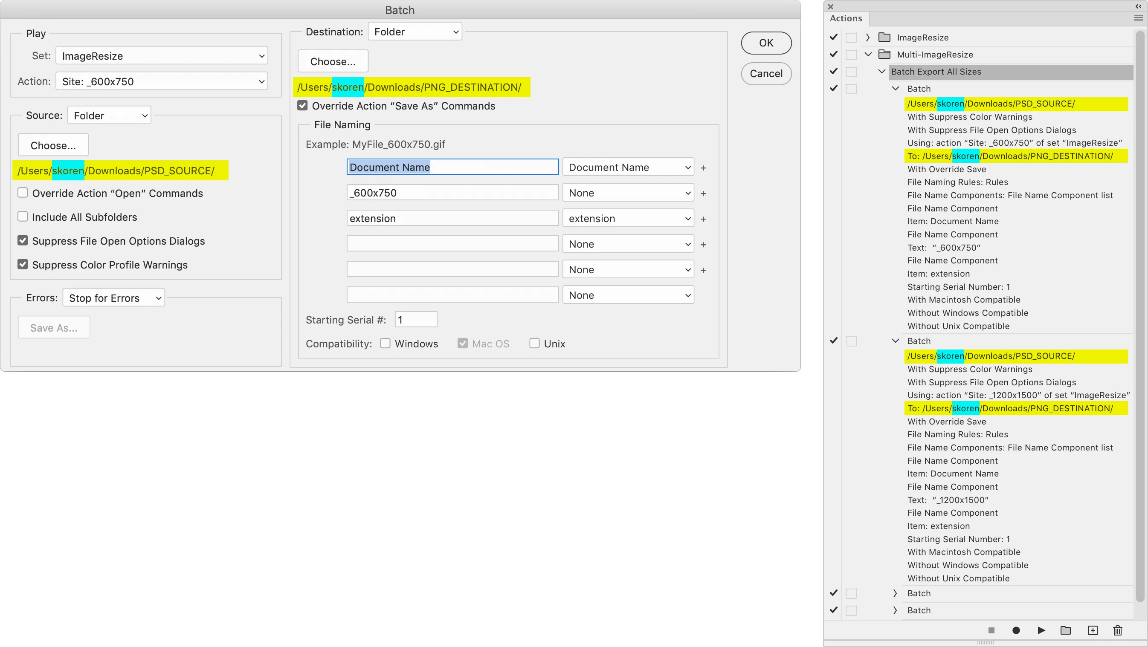Image resolution: width=1148 pixels, height=647 pixels.
Task: Click plus next to Document Name field
Action: coord(703,168)
